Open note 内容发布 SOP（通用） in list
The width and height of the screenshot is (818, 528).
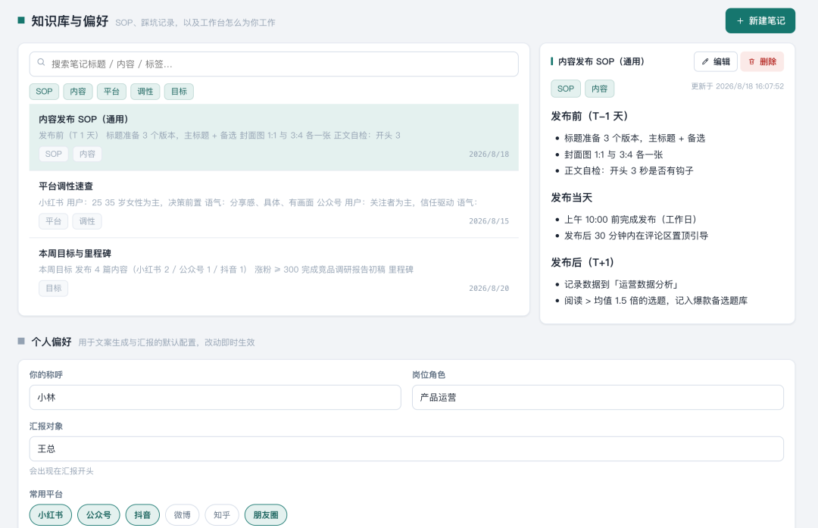(274, 137)
